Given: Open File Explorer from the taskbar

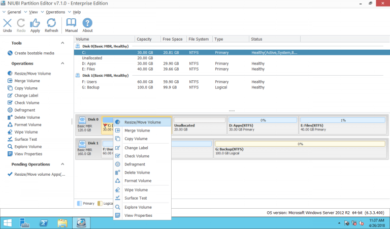Looking at the screenshot, I should tap(62, 222).
